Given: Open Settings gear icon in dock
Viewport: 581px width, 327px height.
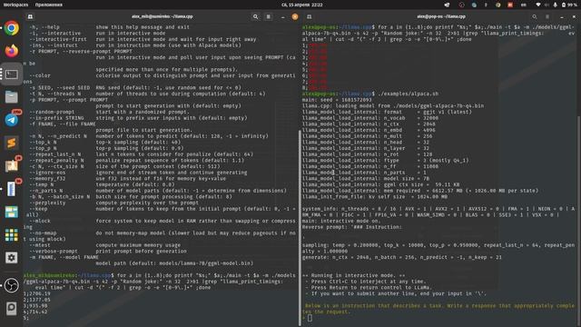Looking at the screenshot, I should [x=12, y=258].
